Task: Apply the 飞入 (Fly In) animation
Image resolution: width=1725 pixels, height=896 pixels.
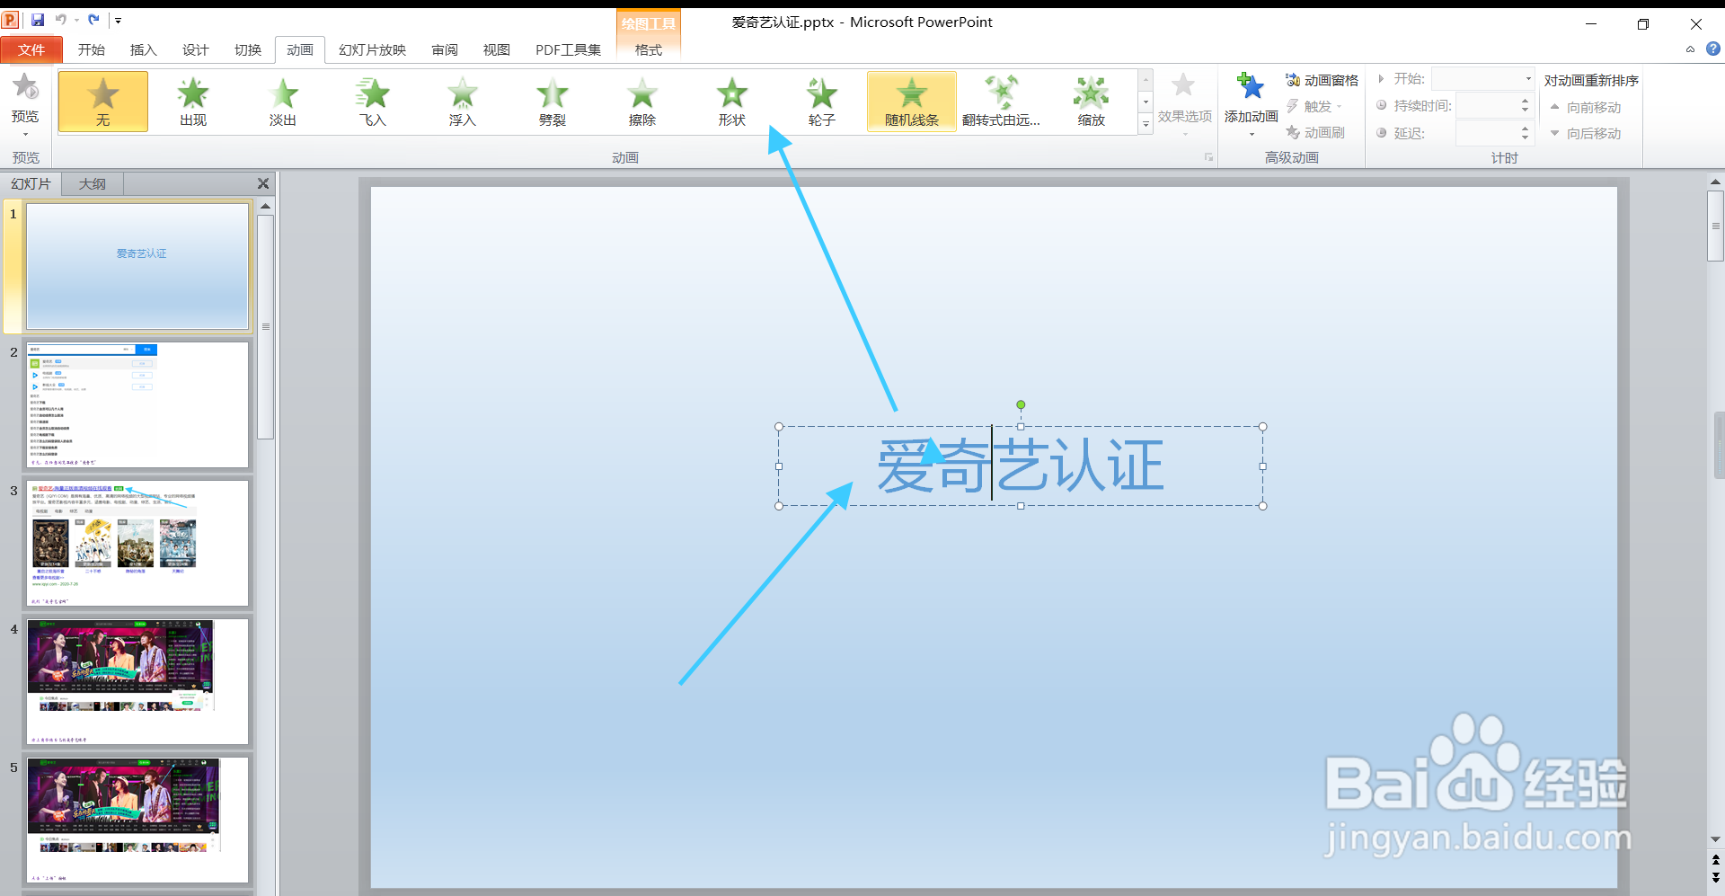Action: click(x=373, y=102)
